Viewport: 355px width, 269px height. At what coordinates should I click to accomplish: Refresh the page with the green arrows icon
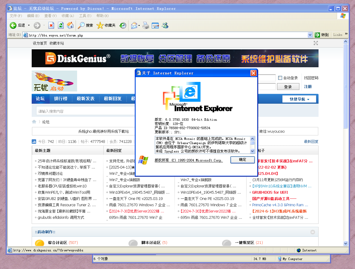(x=61, y=25)
